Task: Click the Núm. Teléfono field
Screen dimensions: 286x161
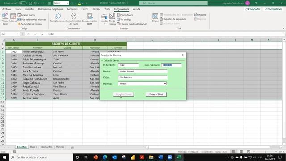Action: point(171,65)
